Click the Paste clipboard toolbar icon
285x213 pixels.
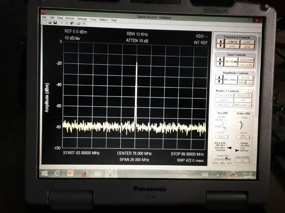(72, 23)
